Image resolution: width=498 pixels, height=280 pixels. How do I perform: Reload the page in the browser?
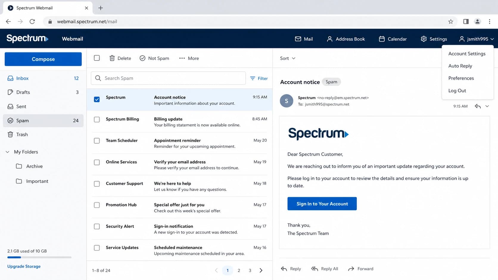click(x=32, y=21)
